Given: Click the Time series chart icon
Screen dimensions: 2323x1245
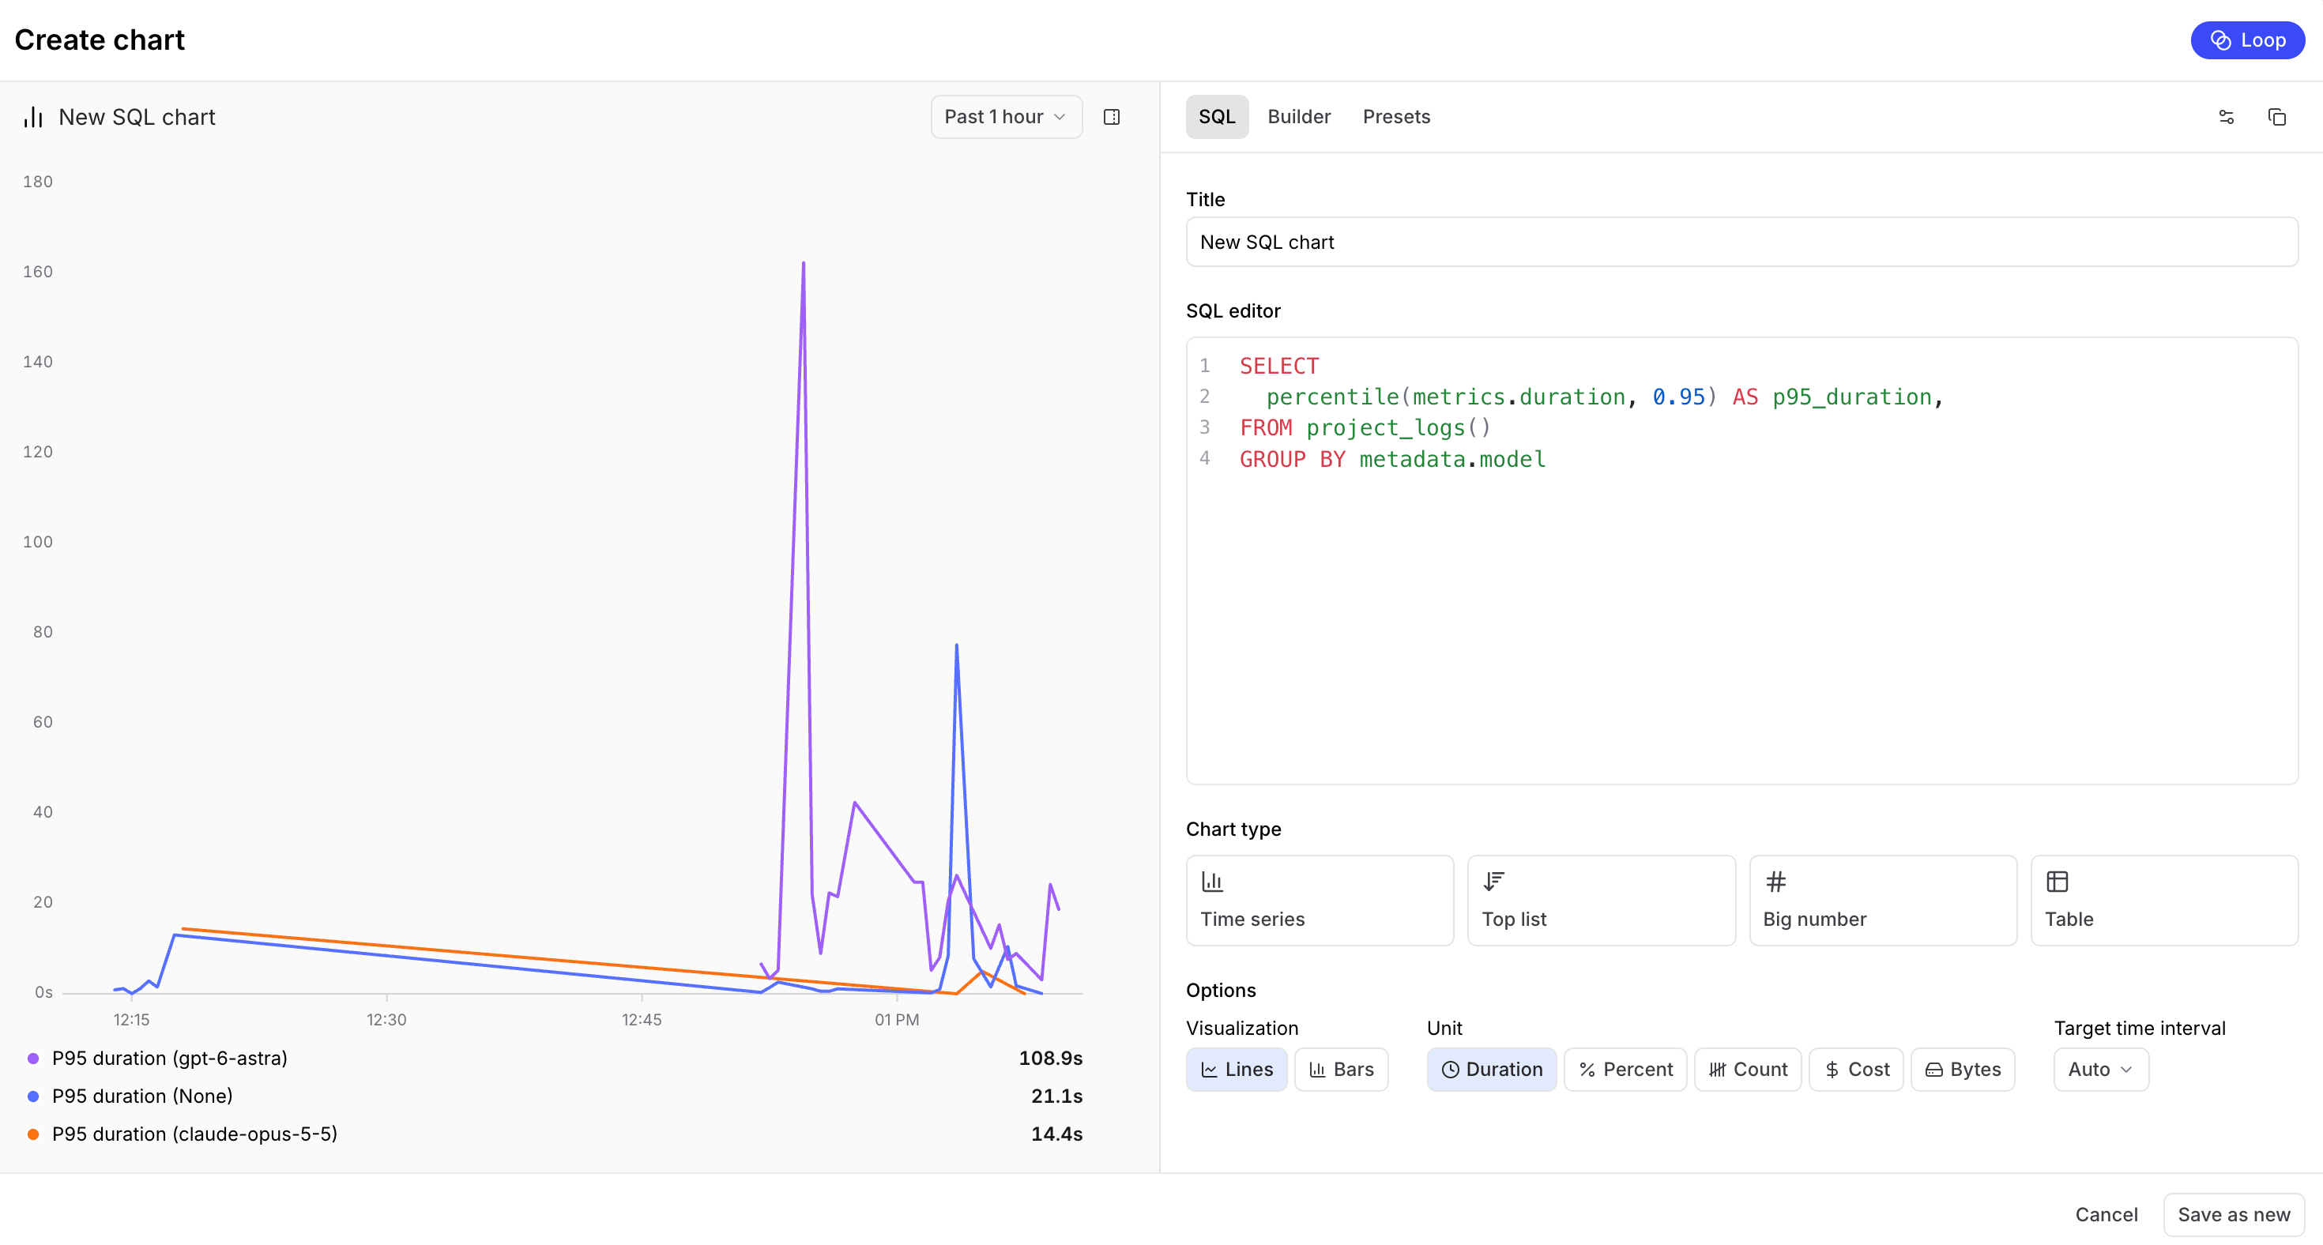Looking at the screenshot, I should pos(1212,881).
